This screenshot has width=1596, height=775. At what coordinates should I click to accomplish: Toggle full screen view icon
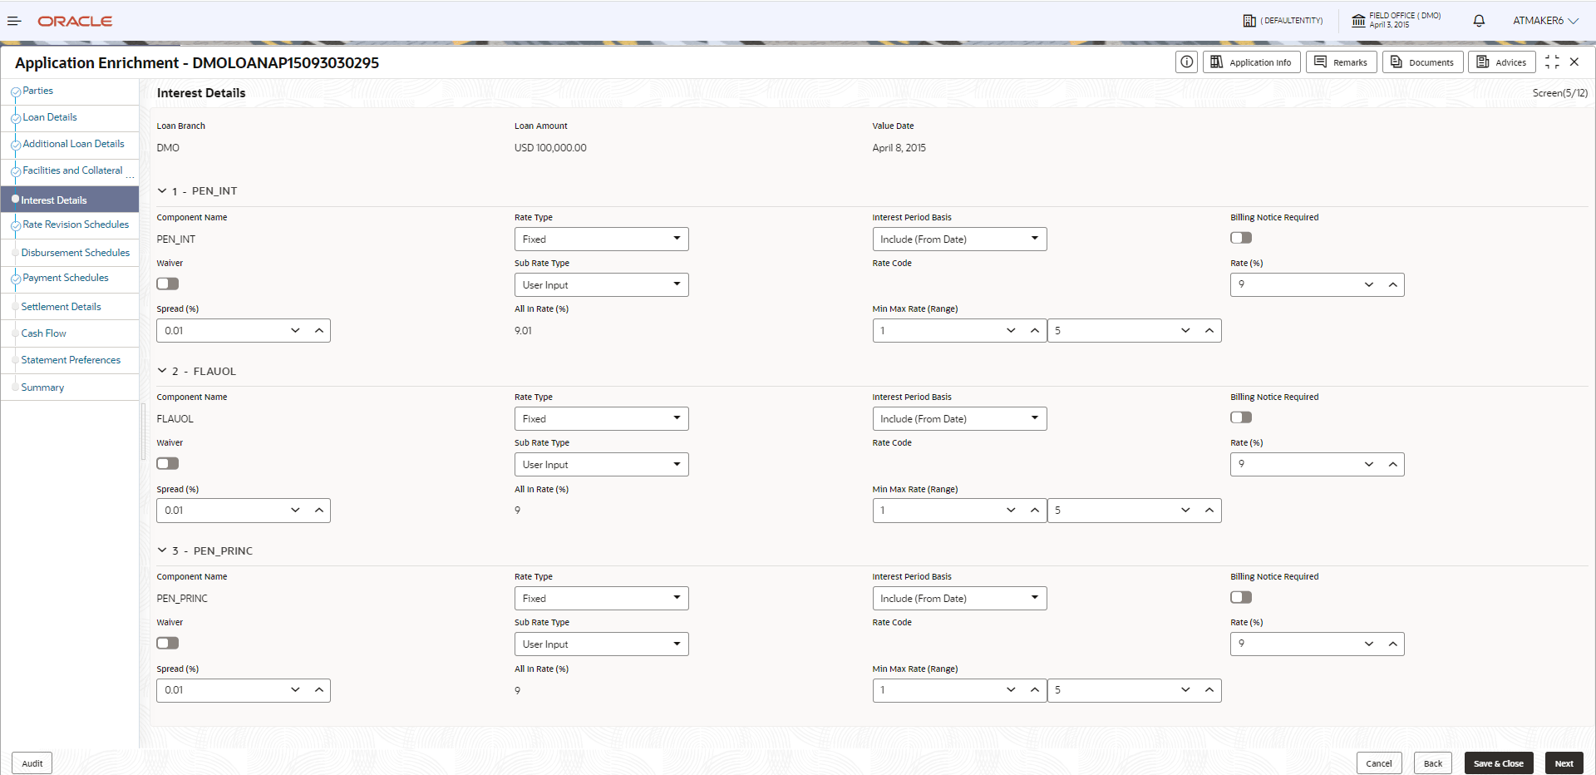[x=1552, y=62]
